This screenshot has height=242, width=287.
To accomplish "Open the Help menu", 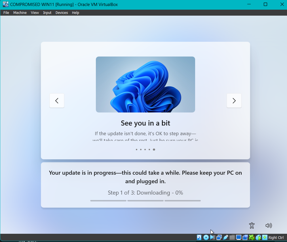I will pos(75,13).
